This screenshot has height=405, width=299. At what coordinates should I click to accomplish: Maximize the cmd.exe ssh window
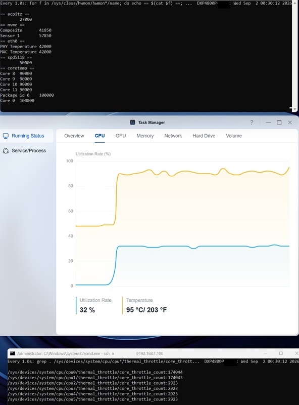coord(281,353)
